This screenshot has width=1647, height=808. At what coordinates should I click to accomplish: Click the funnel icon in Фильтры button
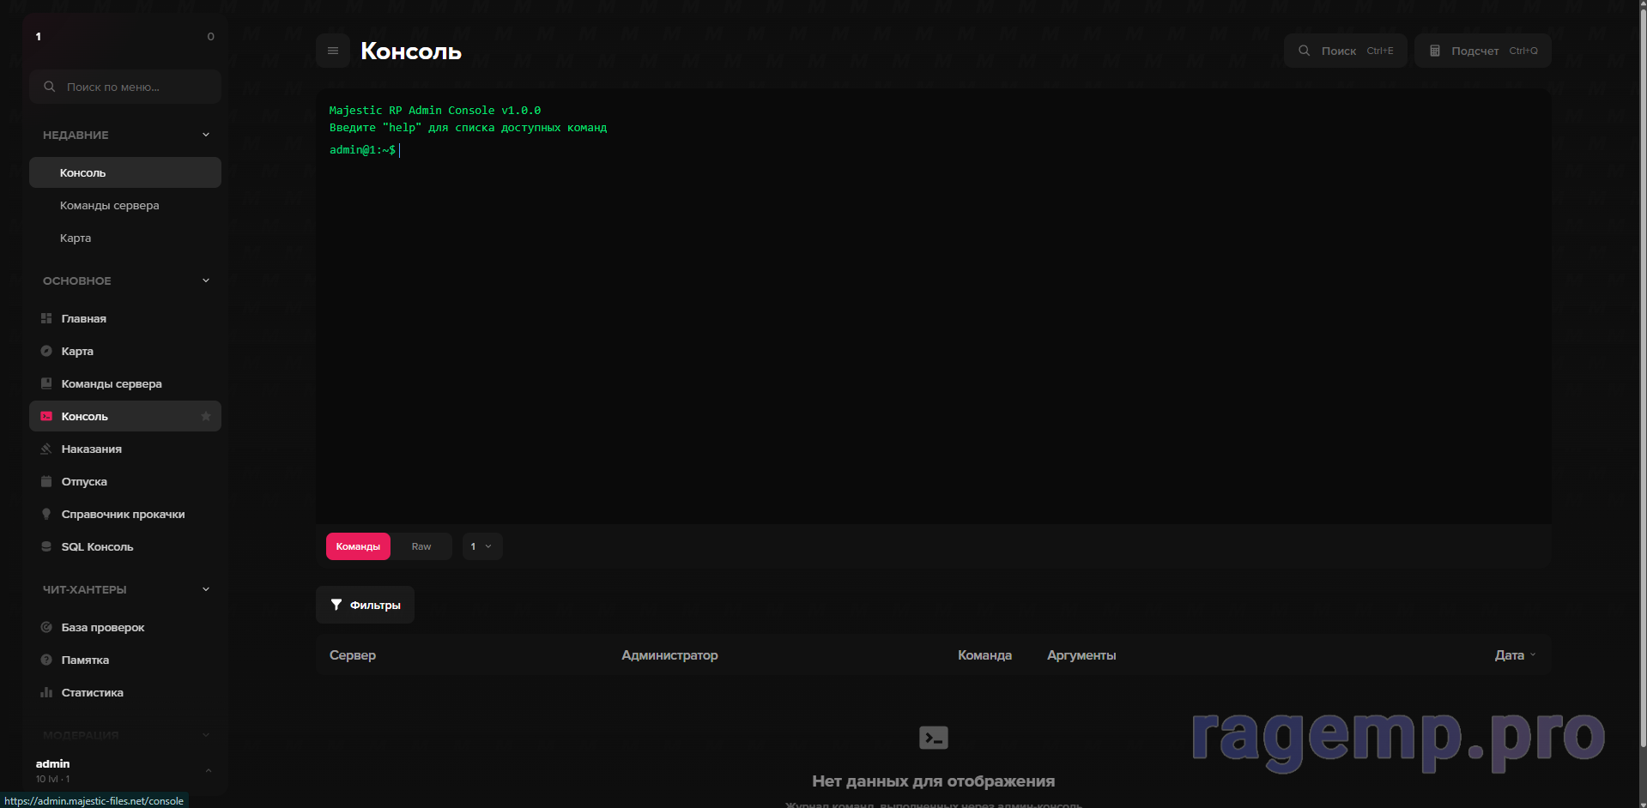[336, 605]
